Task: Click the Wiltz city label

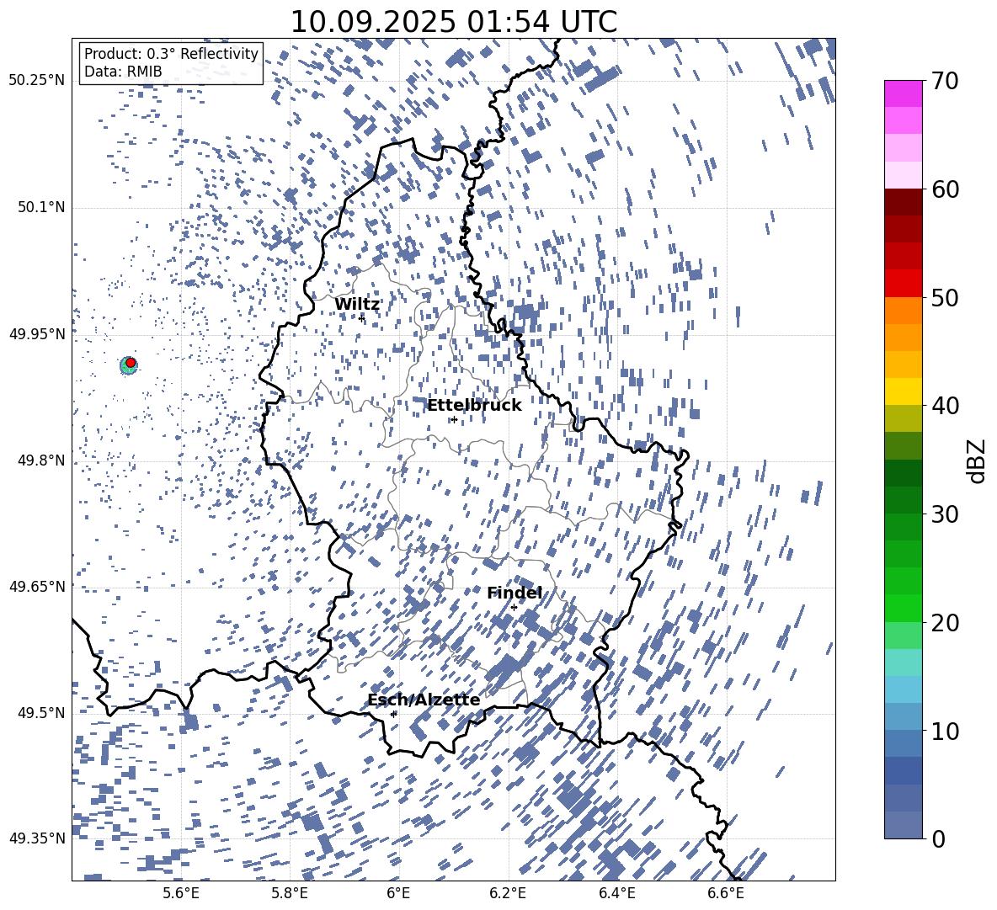Action: pos(357,305)
